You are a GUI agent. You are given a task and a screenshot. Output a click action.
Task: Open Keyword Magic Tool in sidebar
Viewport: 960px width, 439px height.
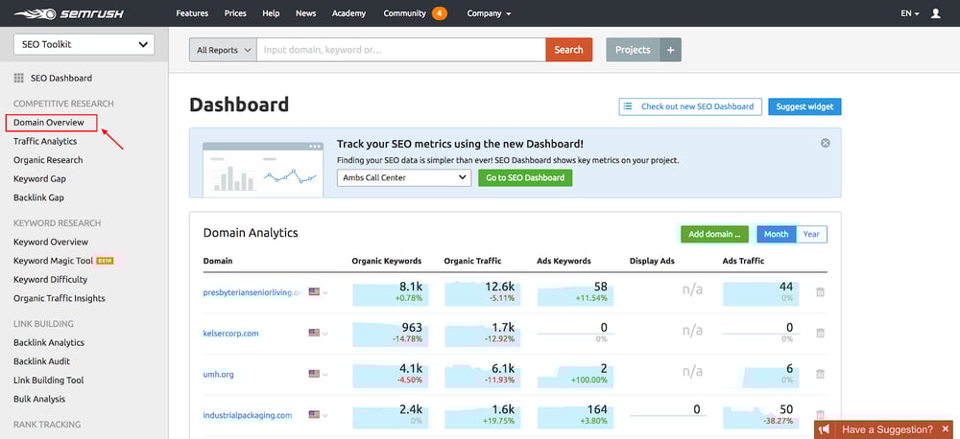pyautogui.click(x=53, y=261)
